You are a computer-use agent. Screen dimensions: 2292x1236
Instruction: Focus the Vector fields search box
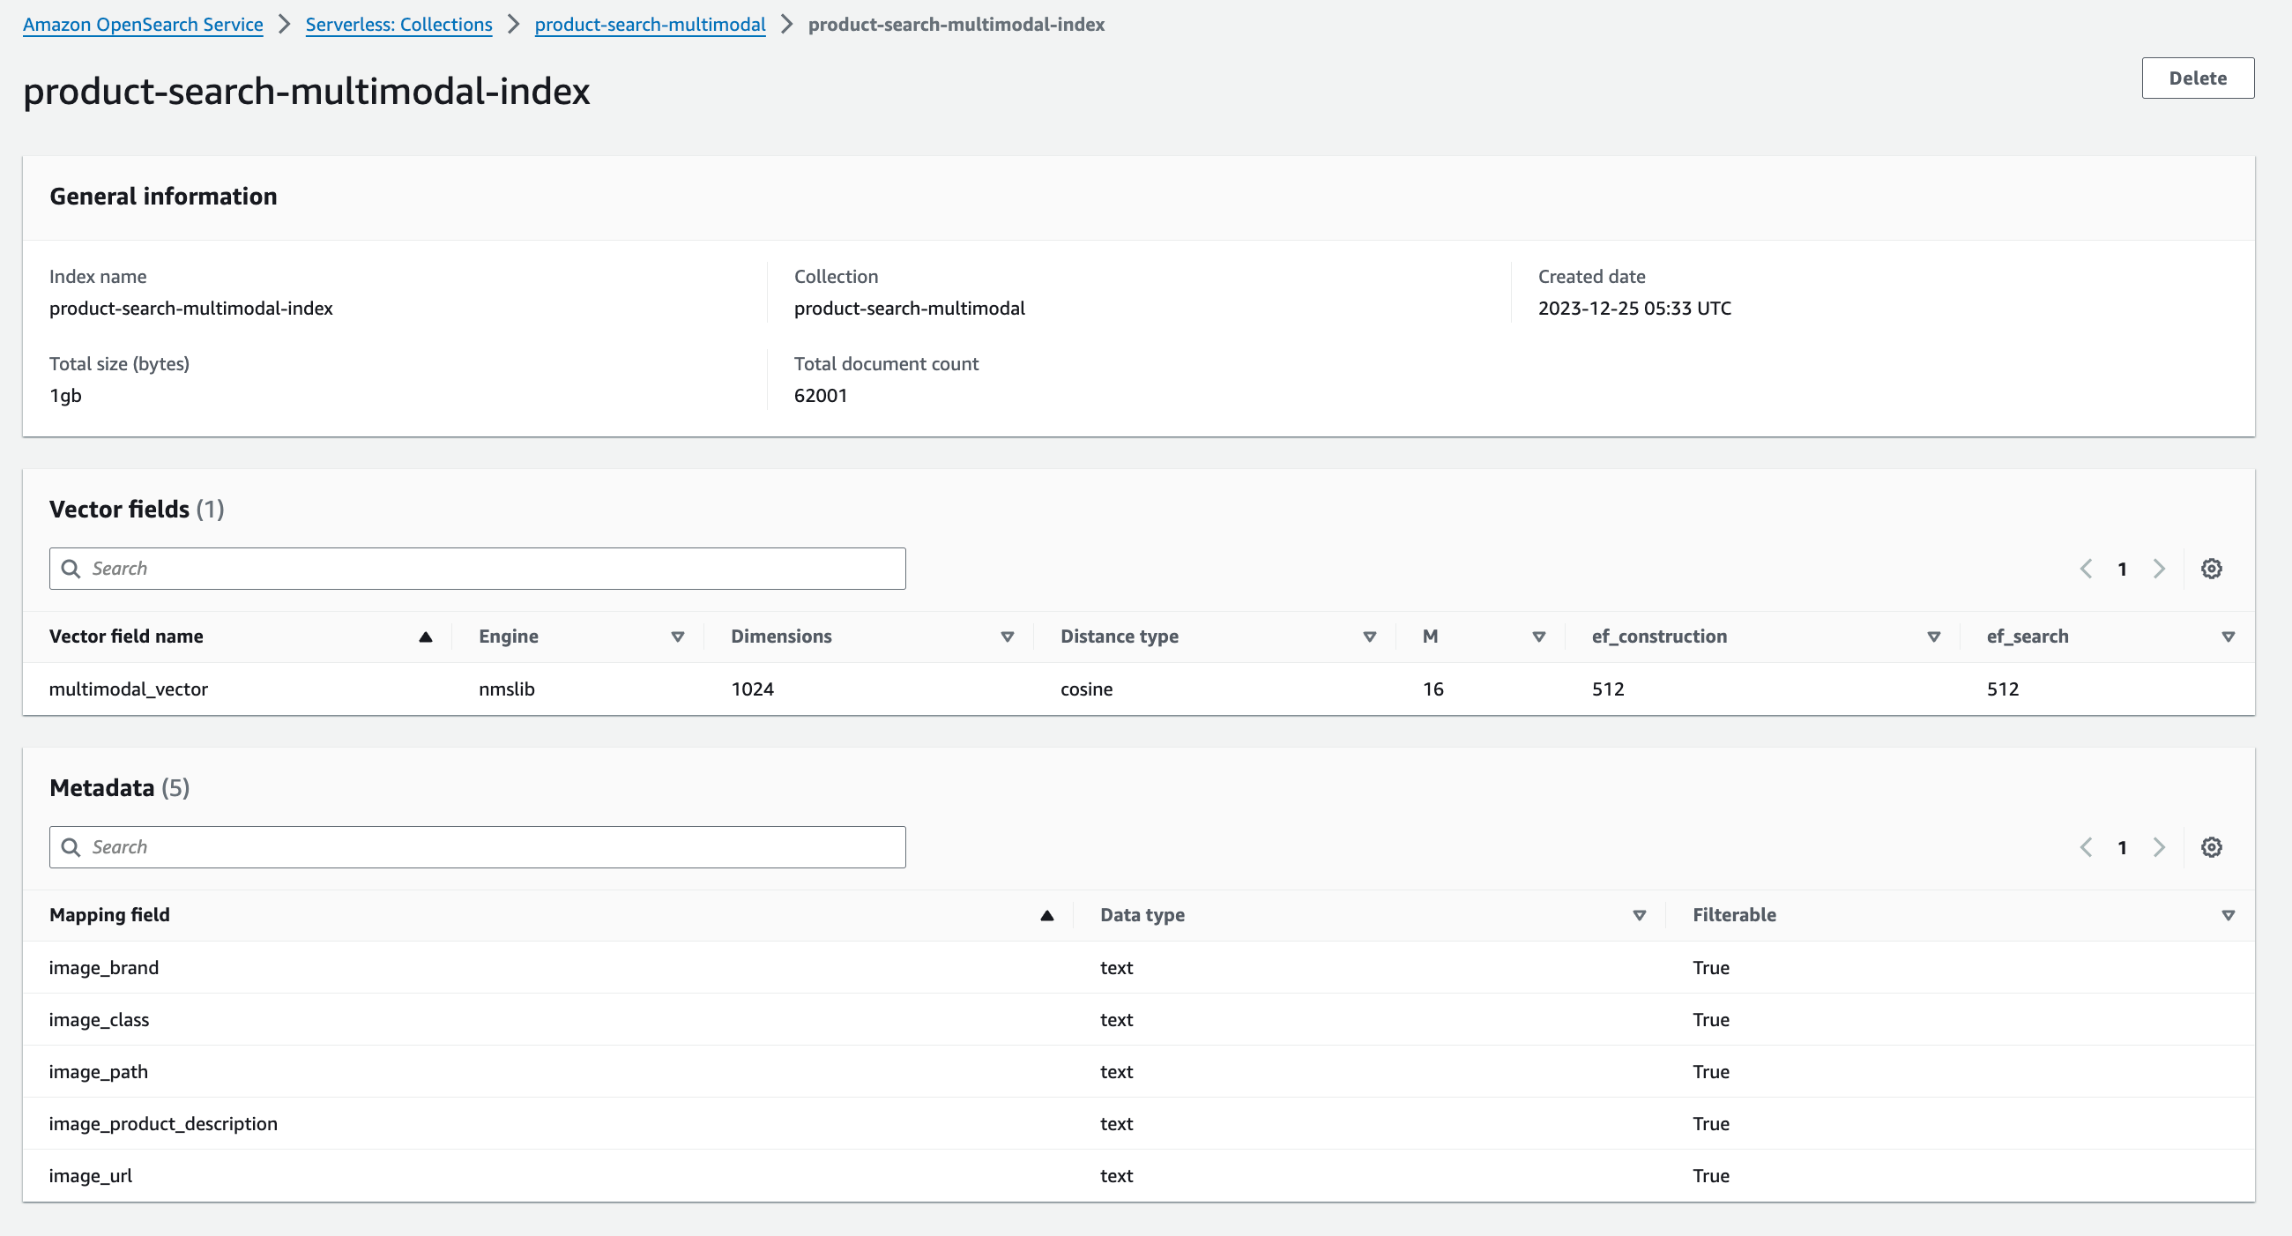pos(478,569)
